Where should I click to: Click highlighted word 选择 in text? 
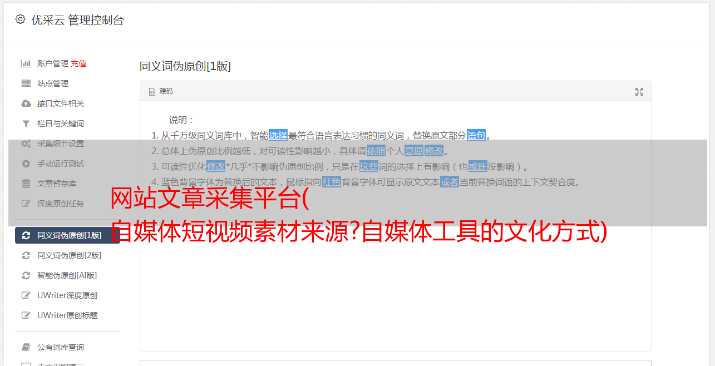(x=278, y=135)
